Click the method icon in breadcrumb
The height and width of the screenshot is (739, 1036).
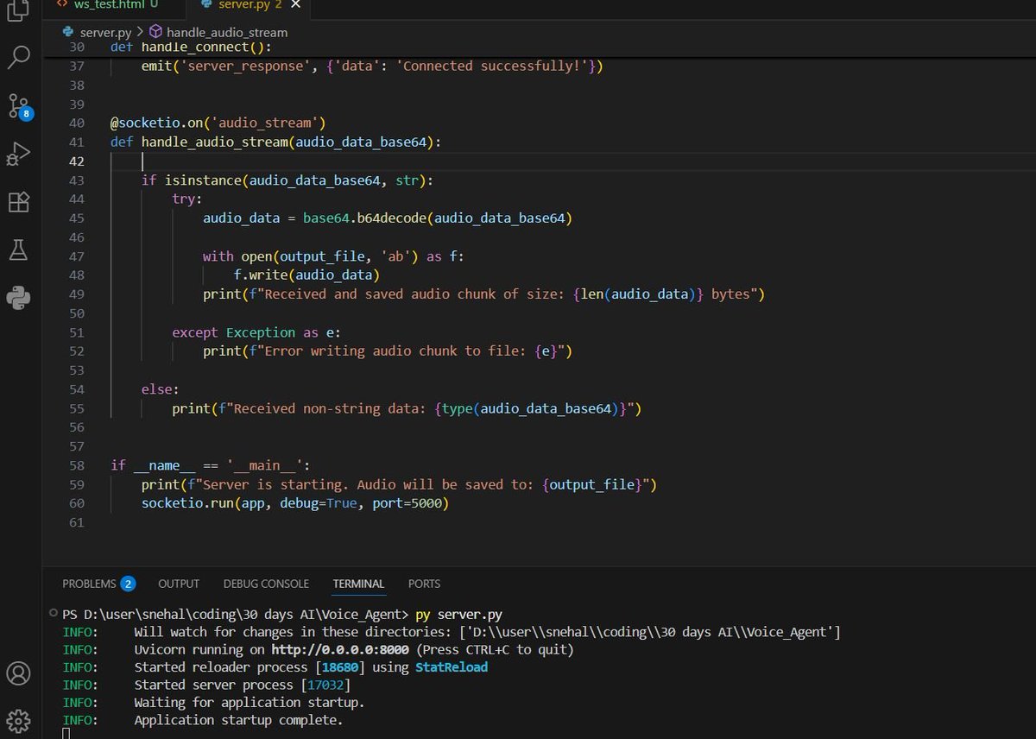coord(156,32)
